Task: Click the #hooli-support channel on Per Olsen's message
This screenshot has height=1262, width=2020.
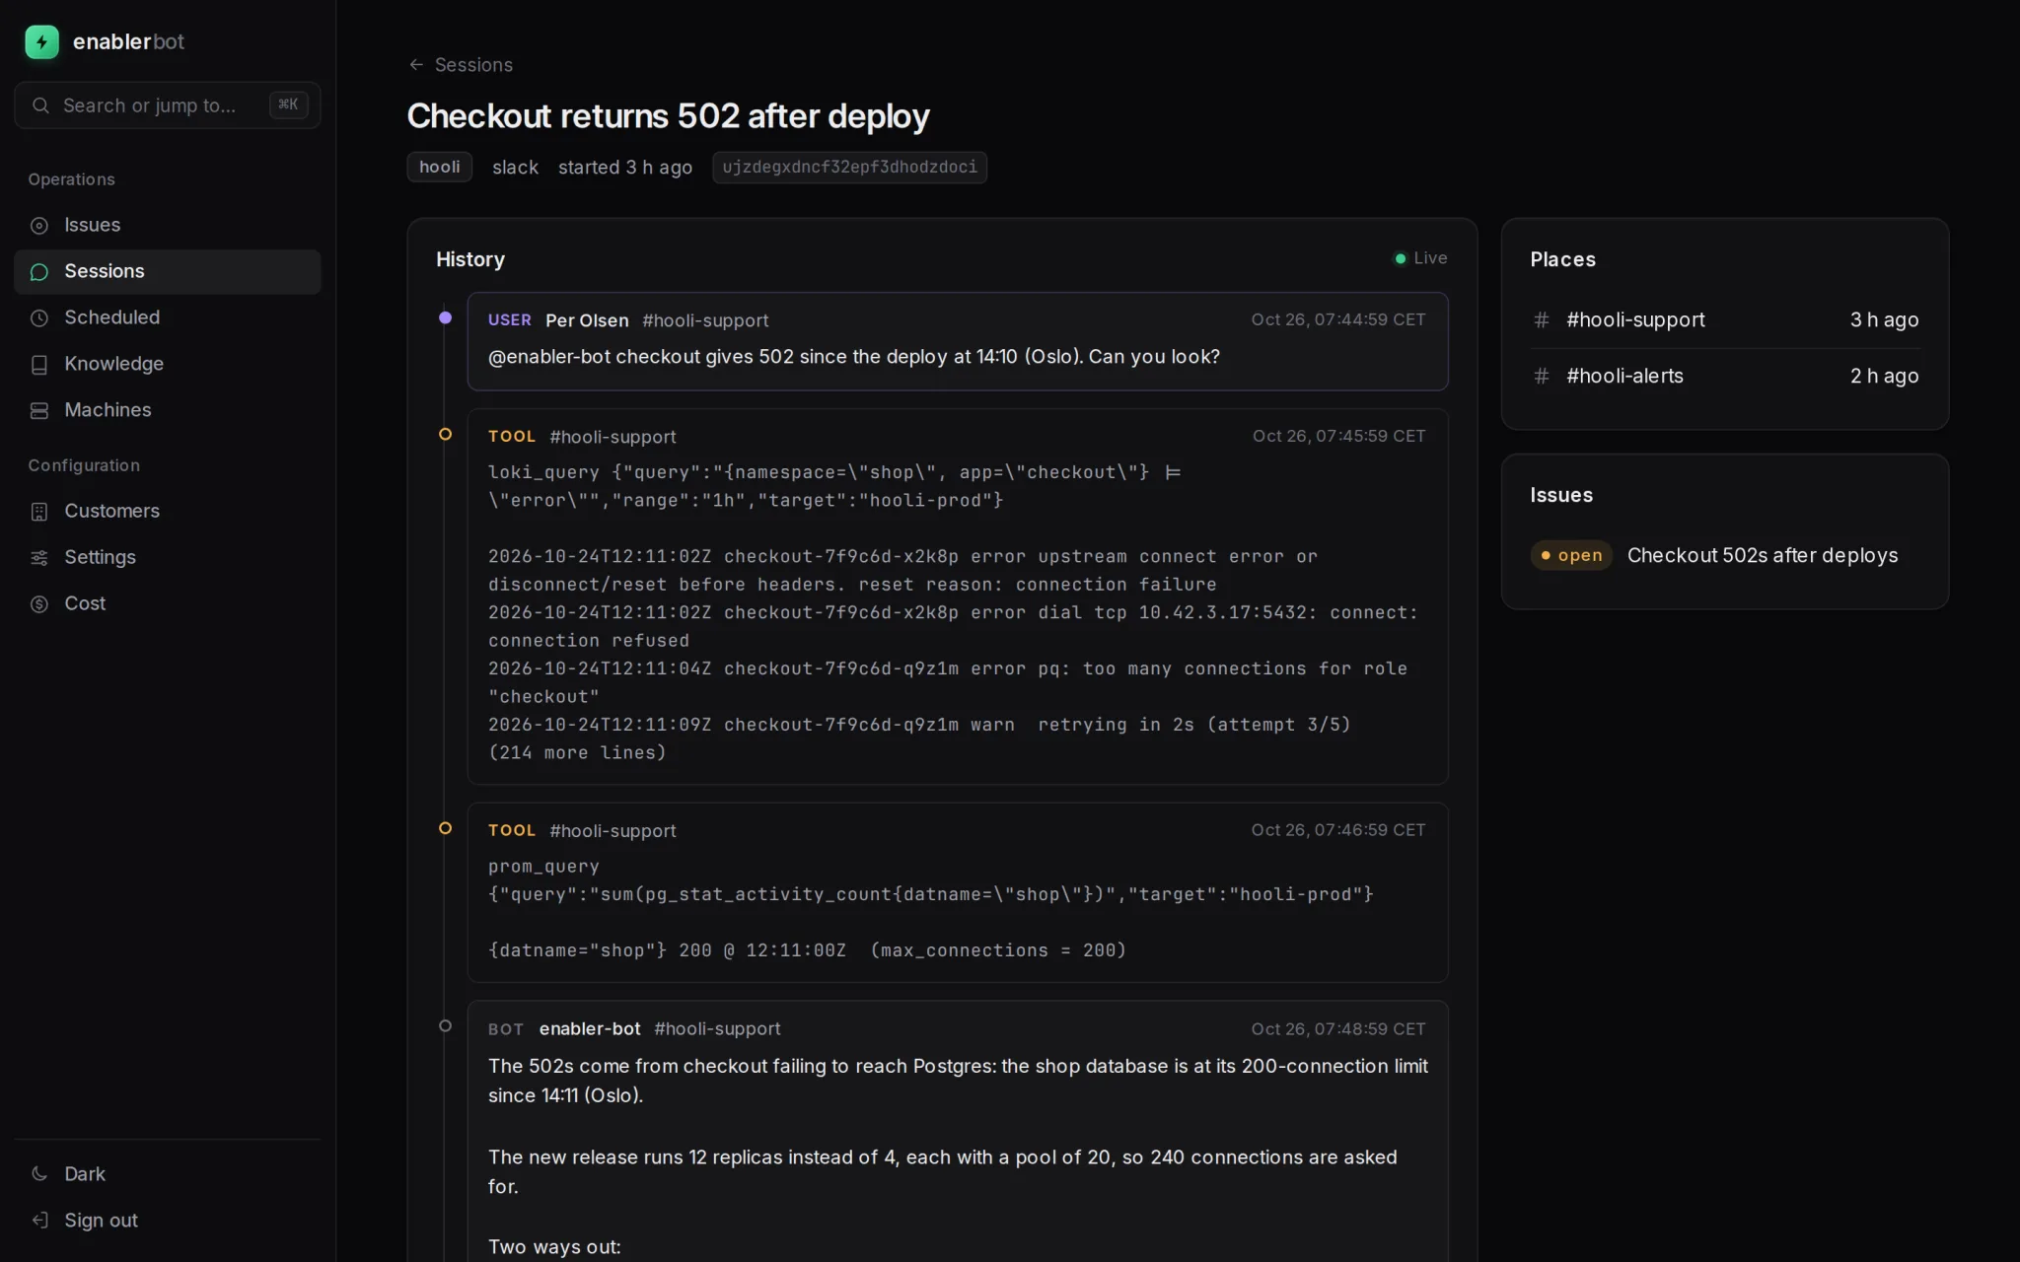Action: pos(705,320)
